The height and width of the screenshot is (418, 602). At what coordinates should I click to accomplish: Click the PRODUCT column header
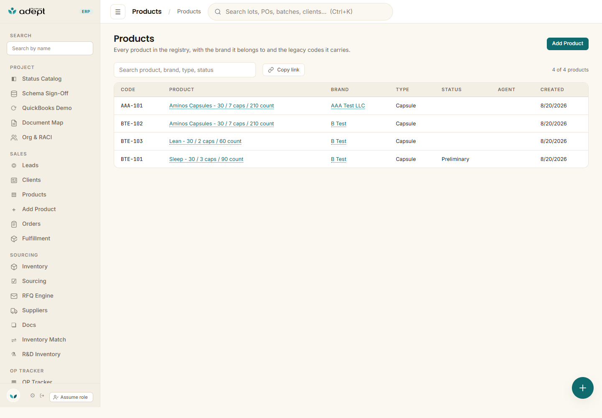pos(181,89)
